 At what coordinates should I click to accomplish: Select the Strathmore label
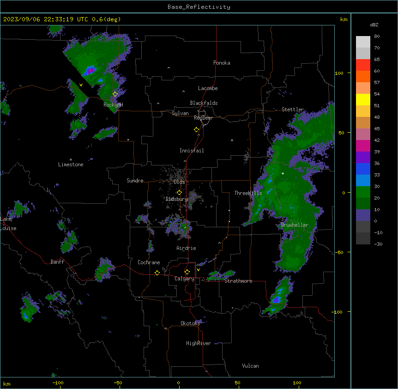click(x=238, y=281)
